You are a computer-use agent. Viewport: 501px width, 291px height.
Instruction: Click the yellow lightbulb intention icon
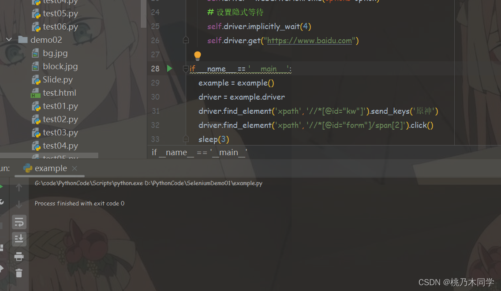(198, 56)
